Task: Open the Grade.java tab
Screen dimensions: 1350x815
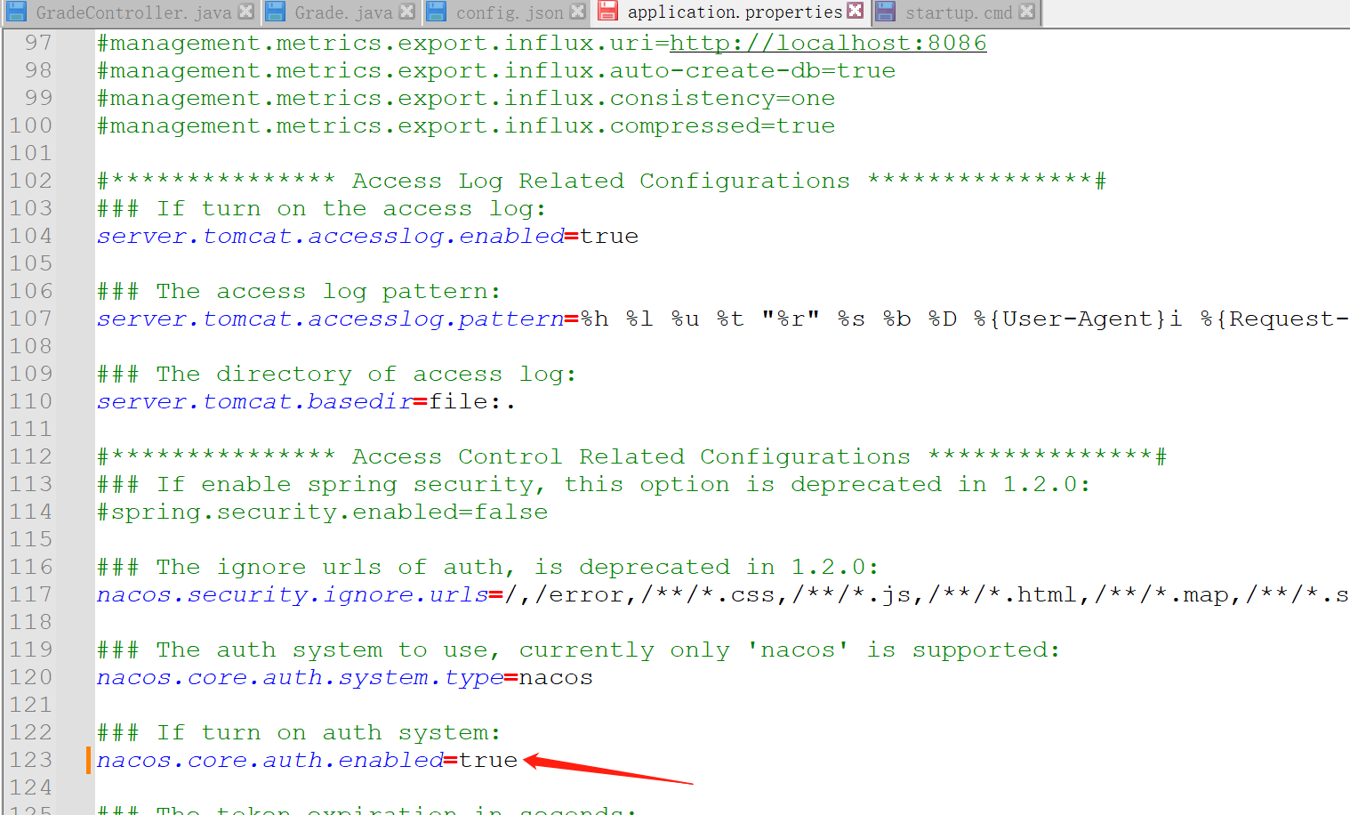Action: click(341, 12)
